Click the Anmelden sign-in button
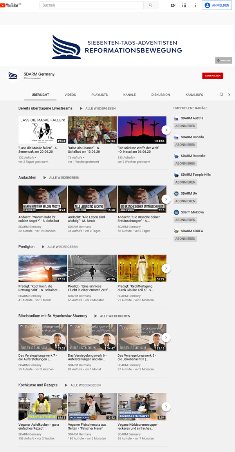The image size is (235, 452). (217, 5)
